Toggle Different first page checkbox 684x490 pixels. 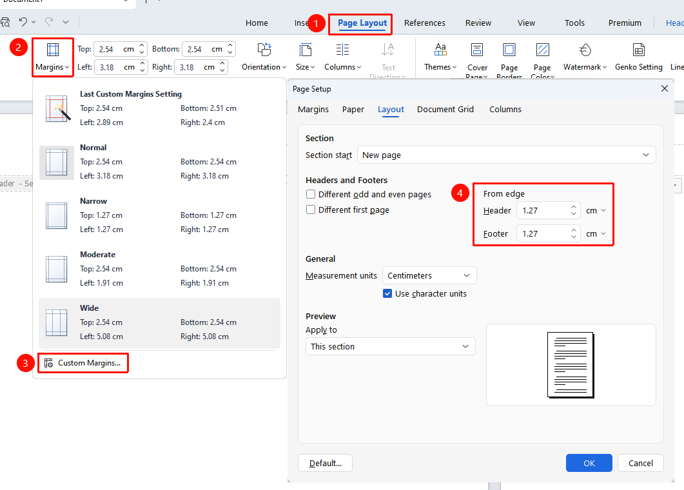point(311,210)
